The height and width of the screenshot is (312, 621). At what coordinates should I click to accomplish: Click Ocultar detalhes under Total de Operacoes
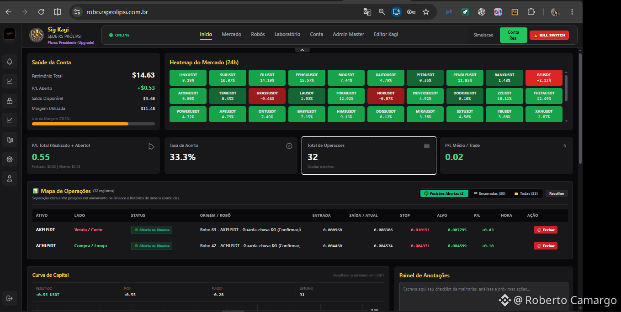(320, 166)
